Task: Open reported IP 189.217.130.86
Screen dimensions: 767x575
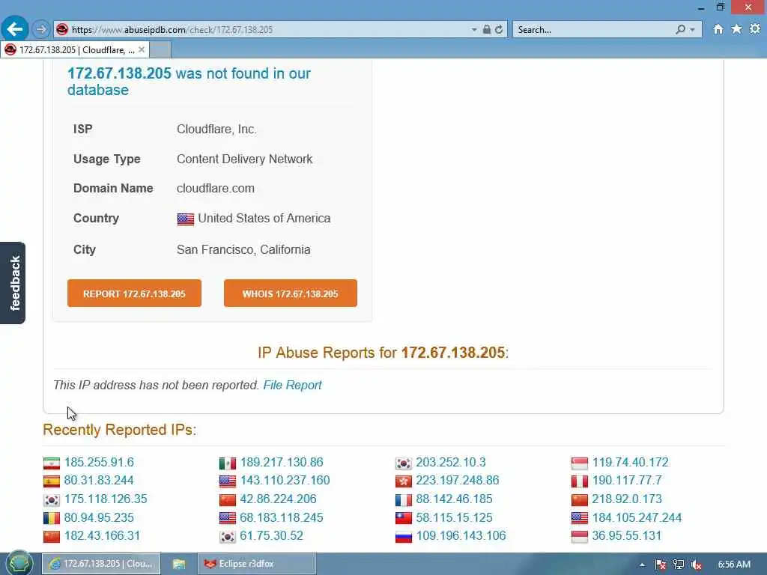Action: click(282, 462)
